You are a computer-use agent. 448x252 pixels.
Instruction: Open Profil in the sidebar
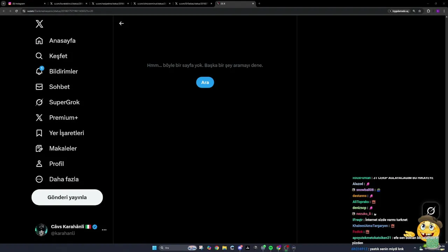(50, 164)
